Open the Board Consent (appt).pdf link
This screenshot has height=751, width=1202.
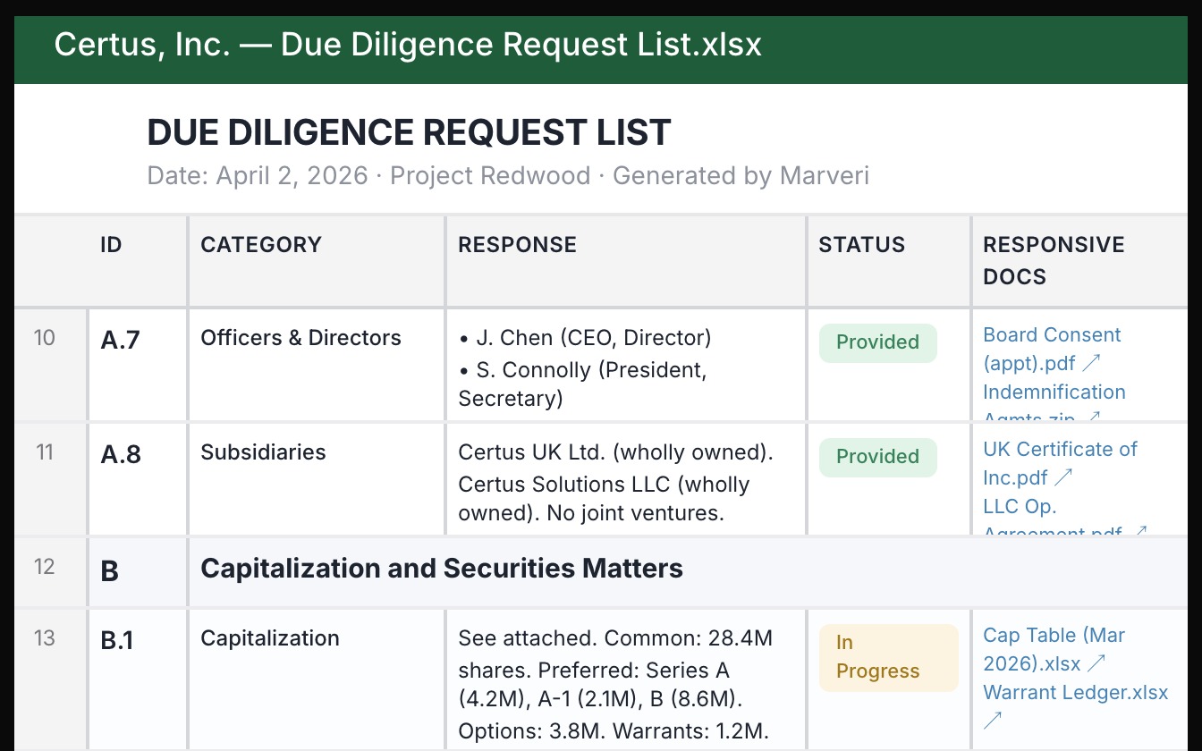click(x=1052, y=349)
